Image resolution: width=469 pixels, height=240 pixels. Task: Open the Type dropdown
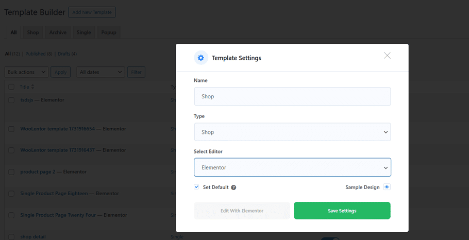pos(292,132)
